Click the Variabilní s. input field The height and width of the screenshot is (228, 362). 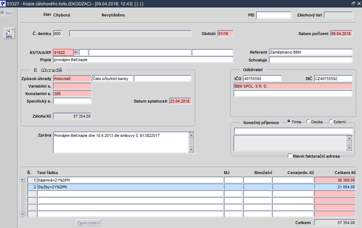(x=72, y=86)
